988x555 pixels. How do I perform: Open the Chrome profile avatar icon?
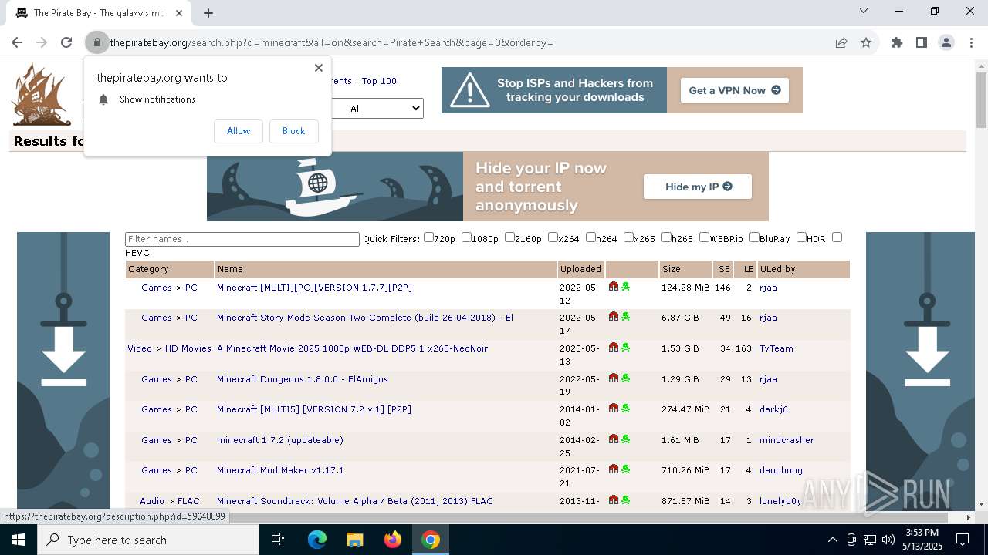(x=946, y=42)
